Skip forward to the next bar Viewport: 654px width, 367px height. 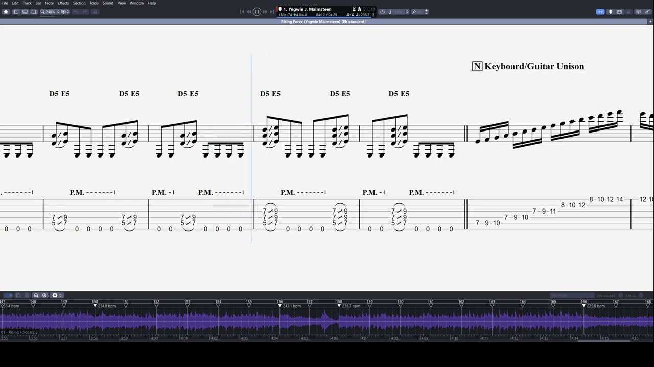[265, 12]
